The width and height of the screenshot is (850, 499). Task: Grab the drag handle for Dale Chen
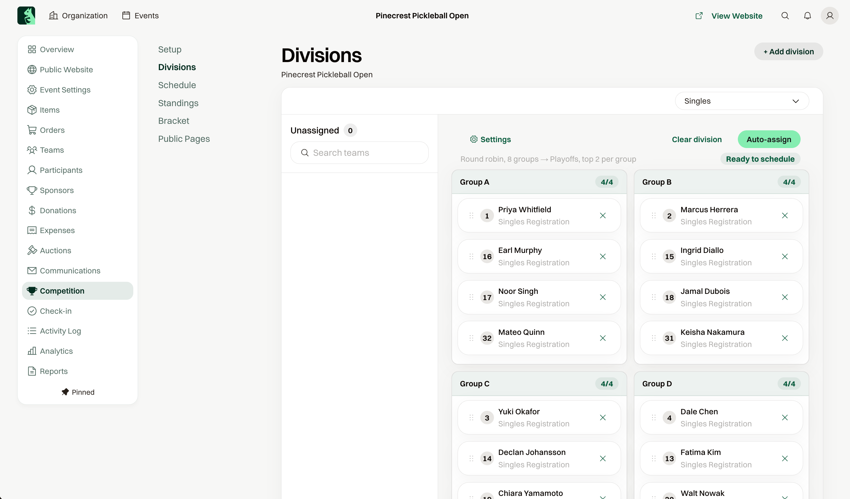coord(654,418)
